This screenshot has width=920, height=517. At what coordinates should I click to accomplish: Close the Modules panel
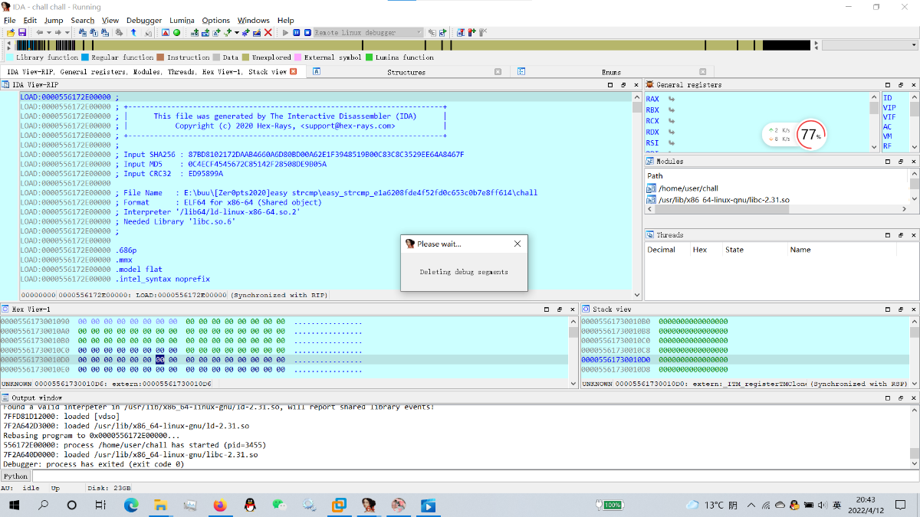pyautogui.click(x=913, y=162)
